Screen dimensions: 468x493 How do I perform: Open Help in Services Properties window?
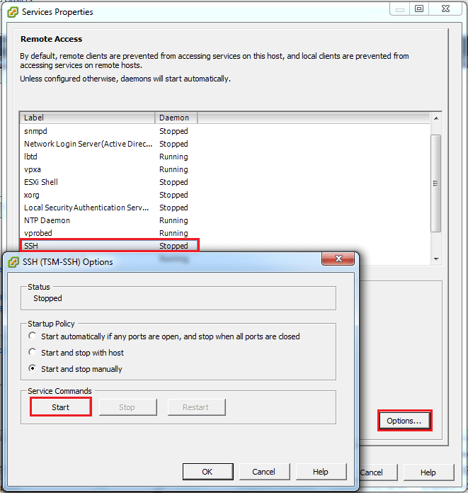pyautogui.click(x=429, y=472)
